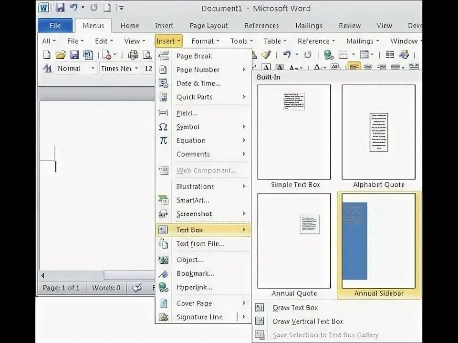
Task: Click the Print Preview magnifier icon
Action: click(147, 54)
